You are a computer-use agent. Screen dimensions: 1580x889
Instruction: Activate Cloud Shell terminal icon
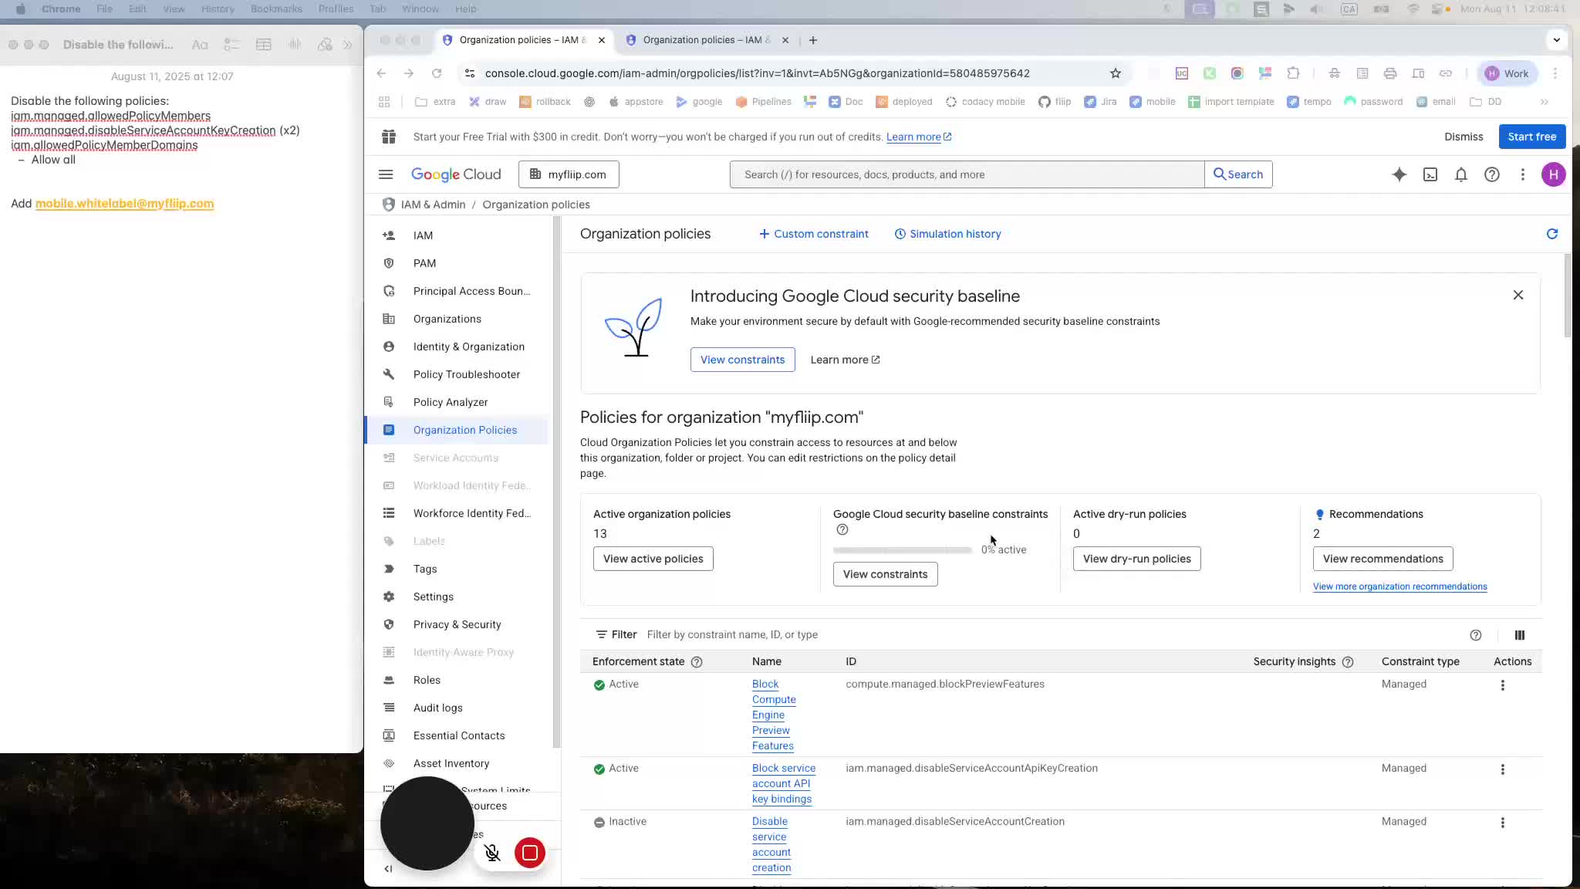click(1430, 174)
